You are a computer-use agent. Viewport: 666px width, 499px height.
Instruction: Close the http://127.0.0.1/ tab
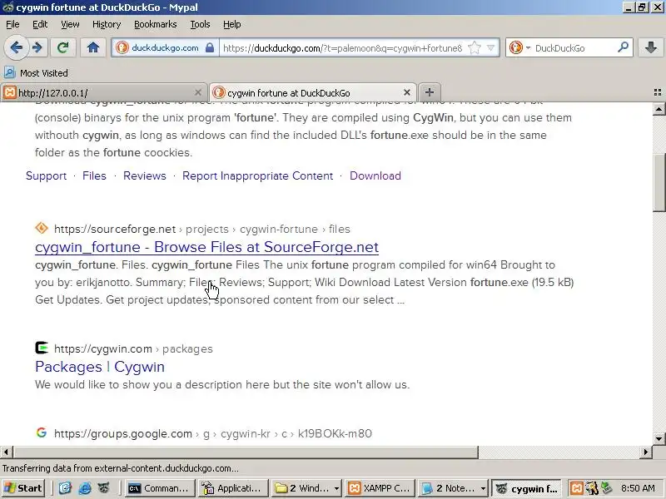click(x=198, y=92)
